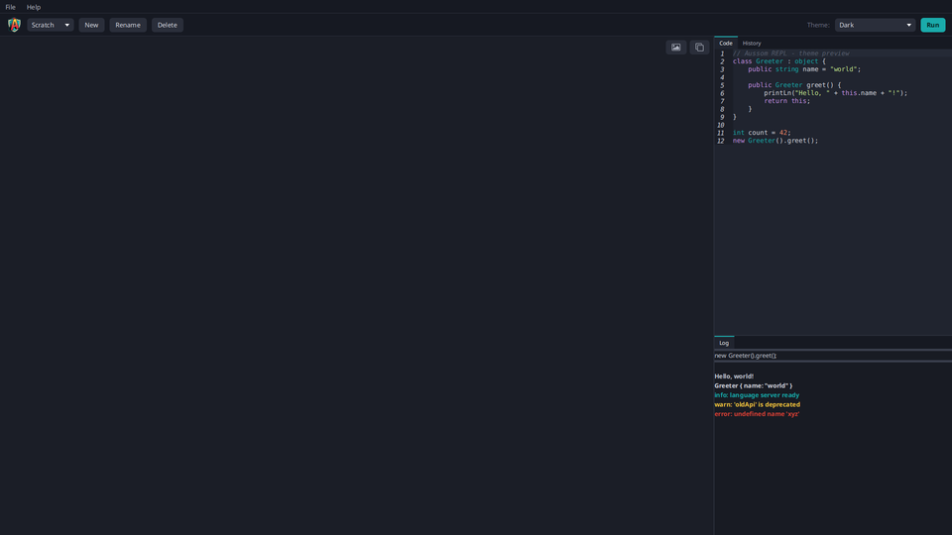Click the log input field showing new Greeter().greet();
Screen dimensions: 952x535
click(x=833, y=356)
